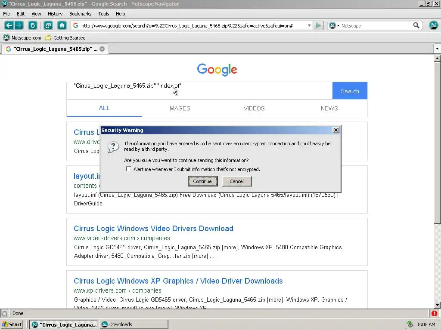The height and width of the screenshot is (330, 441).
Task: Click the network tray icon near the clock
Action: coord(410,324)
